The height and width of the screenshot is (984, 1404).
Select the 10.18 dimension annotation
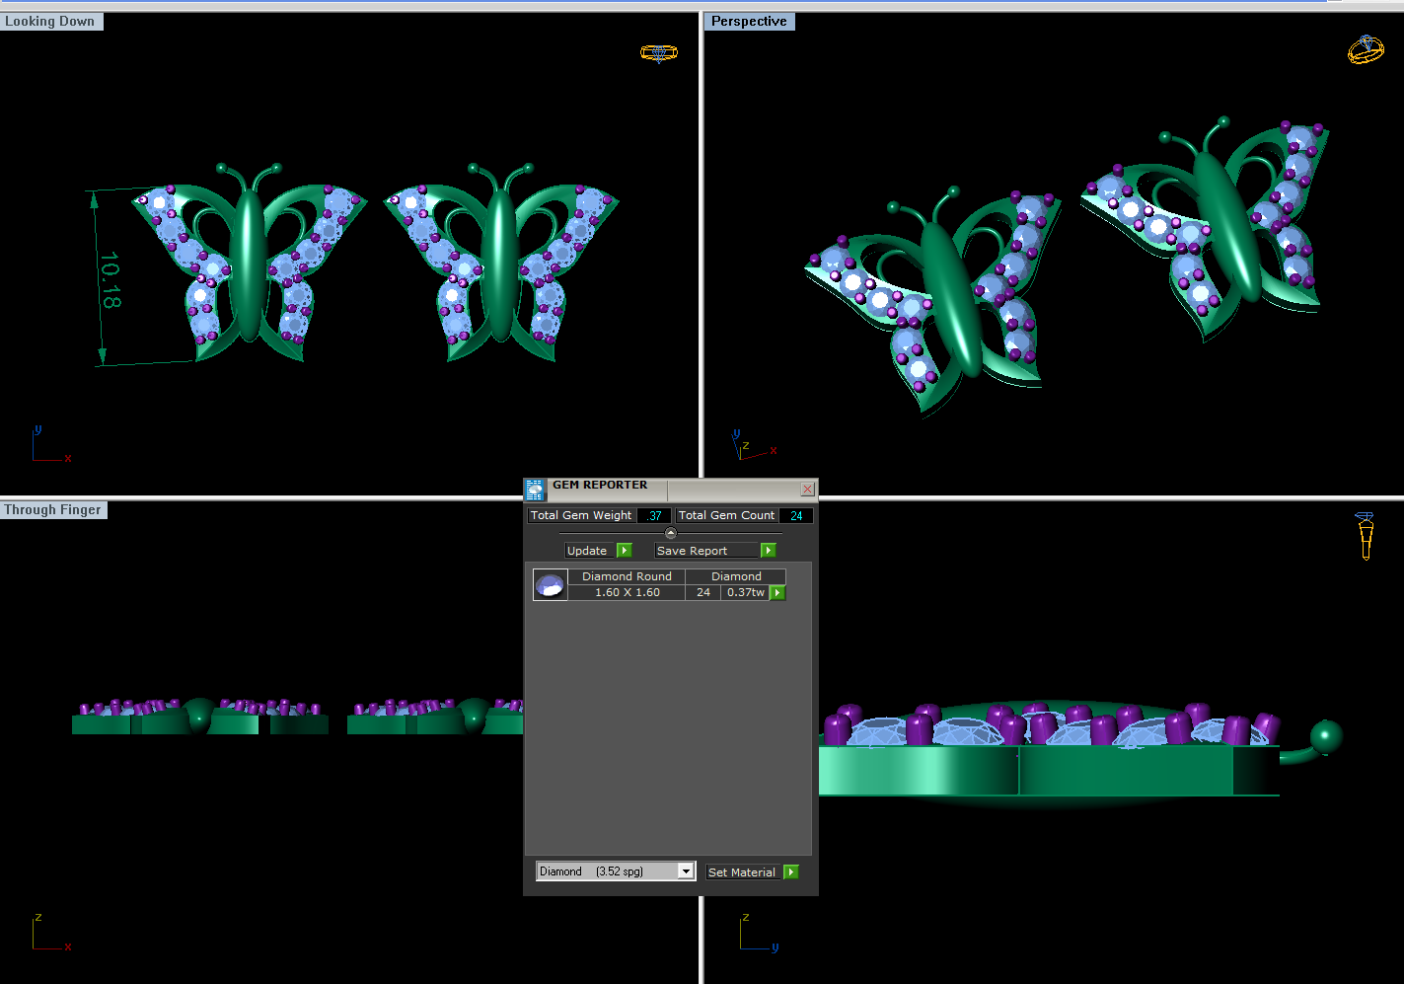[110, 280]
